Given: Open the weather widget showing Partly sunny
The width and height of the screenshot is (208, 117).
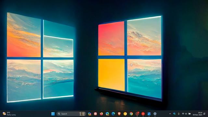Looking at the screenshot, I should (x=9, y=114).
